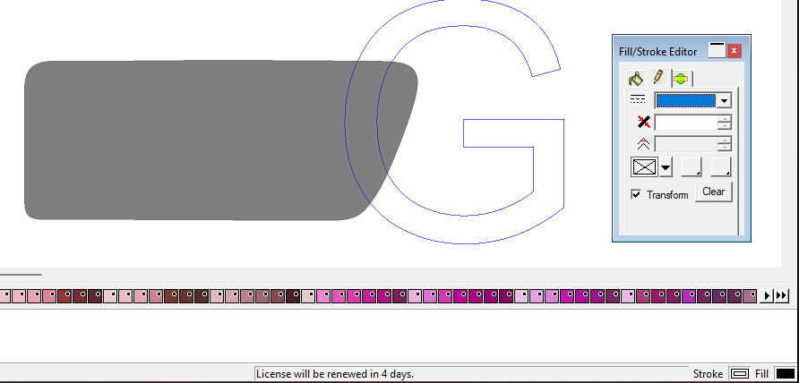The height and width of the screenshot is (383, 799).
Task: Toggle the Transform checkbox
Action: coord(637,194)
